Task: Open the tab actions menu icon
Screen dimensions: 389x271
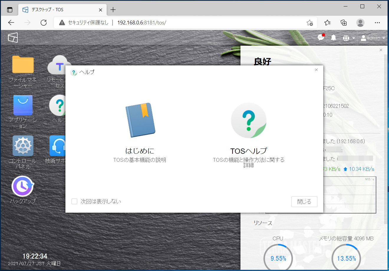Action: (x=10, y=10)
